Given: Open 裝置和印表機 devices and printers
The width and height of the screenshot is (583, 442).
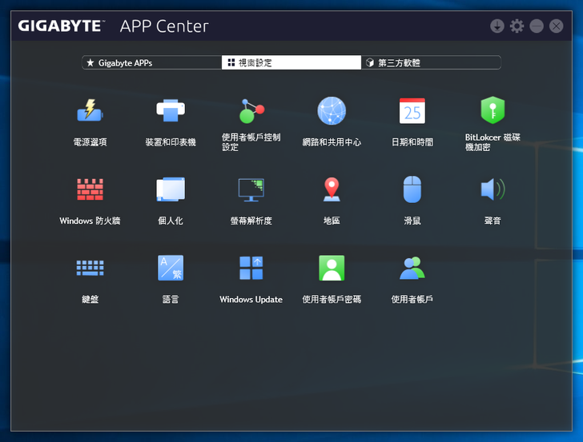Looking at the screenshot, I should point(171,111).
